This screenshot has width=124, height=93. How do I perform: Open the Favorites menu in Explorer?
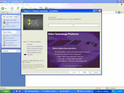point(16,4)
